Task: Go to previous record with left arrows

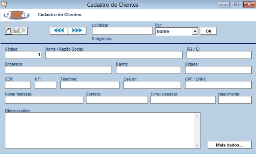Action: point(59,30)
